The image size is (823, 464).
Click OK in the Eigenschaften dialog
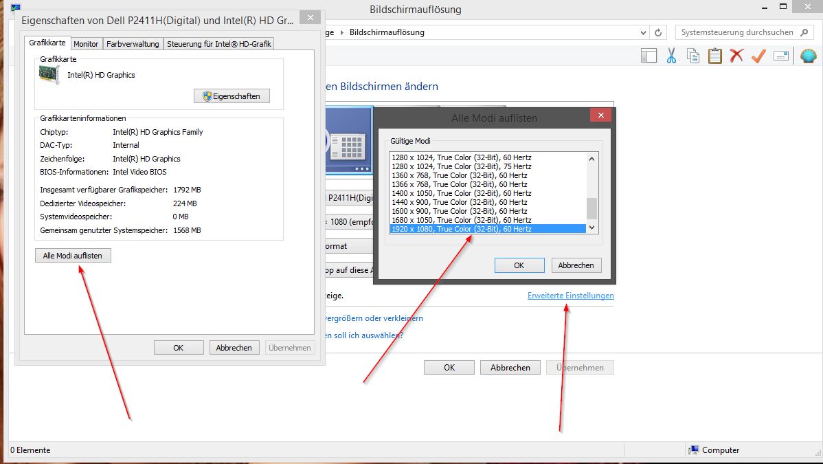(179, 348)
